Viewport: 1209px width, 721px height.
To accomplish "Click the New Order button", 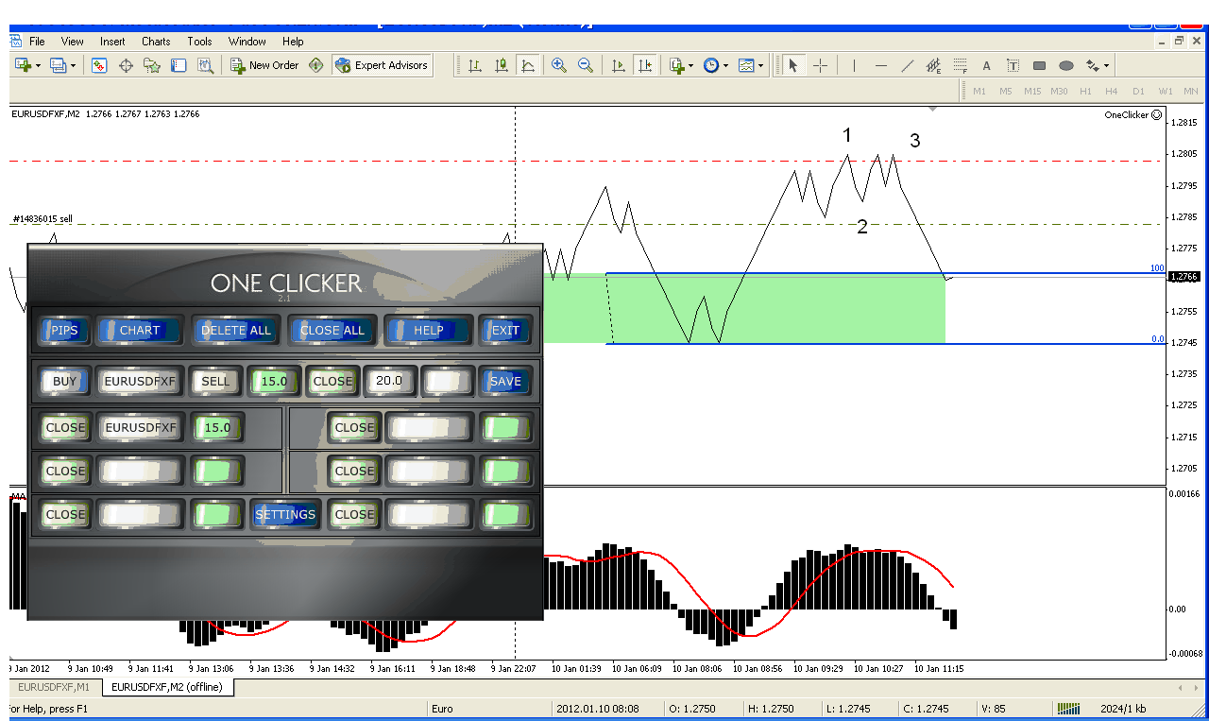I will pos(264,65).
